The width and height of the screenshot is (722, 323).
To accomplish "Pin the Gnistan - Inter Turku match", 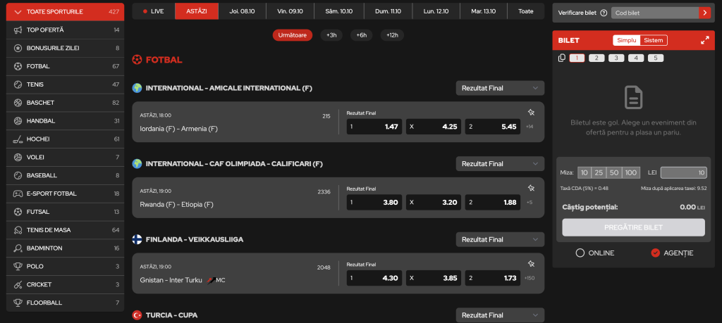I will [x=531, y=264].
